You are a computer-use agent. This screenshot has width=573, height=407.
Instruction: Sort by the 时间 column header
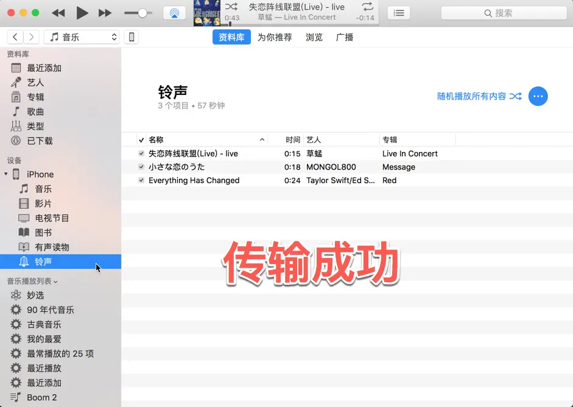[293, 140]
